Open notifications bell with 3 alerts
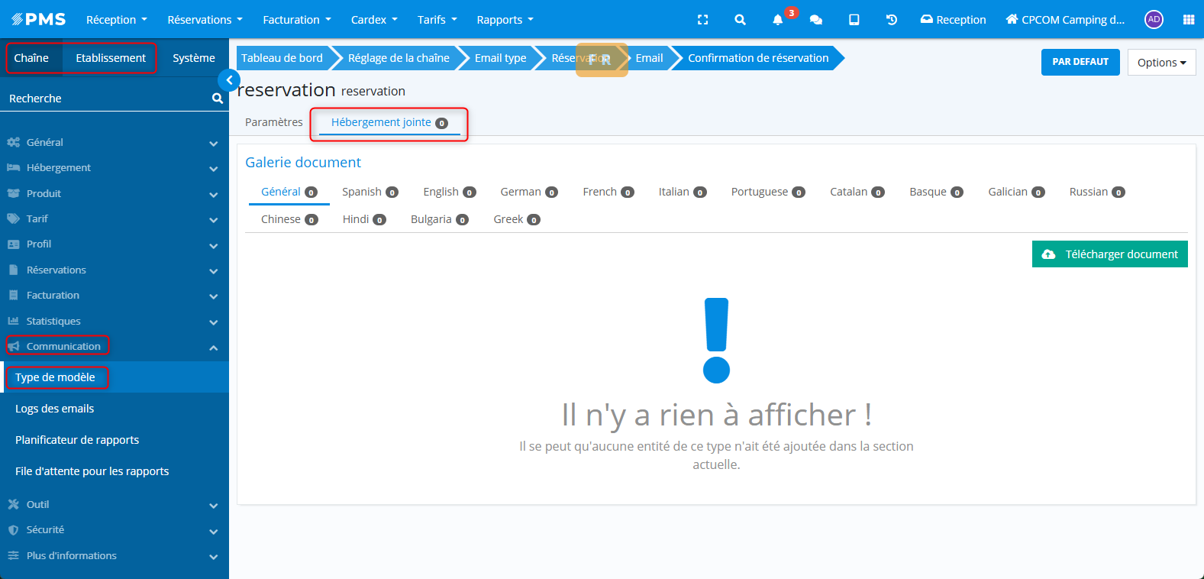 pyautogui.click(x=778, y=20)
